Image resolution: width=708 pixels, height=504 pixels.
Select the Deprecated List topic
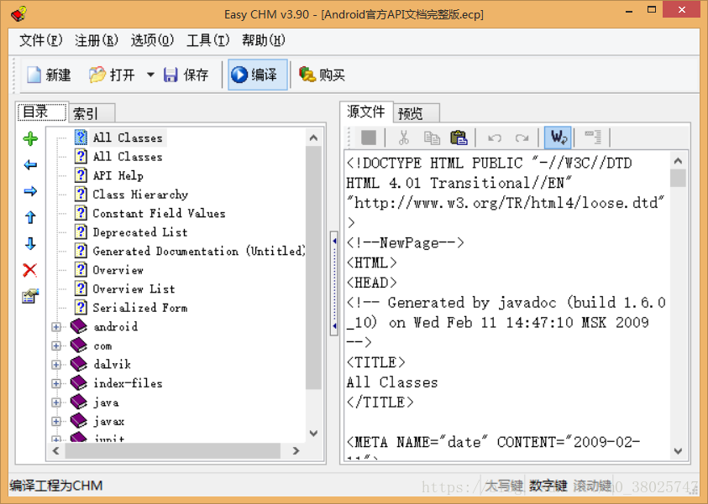[x=140, y=232]
